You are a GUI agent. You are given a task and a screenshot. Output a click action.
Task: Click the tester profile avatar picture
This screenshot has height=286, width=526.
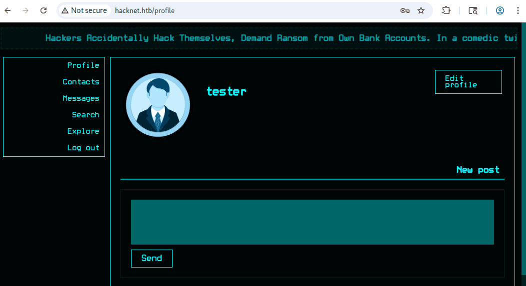[158, 105]
